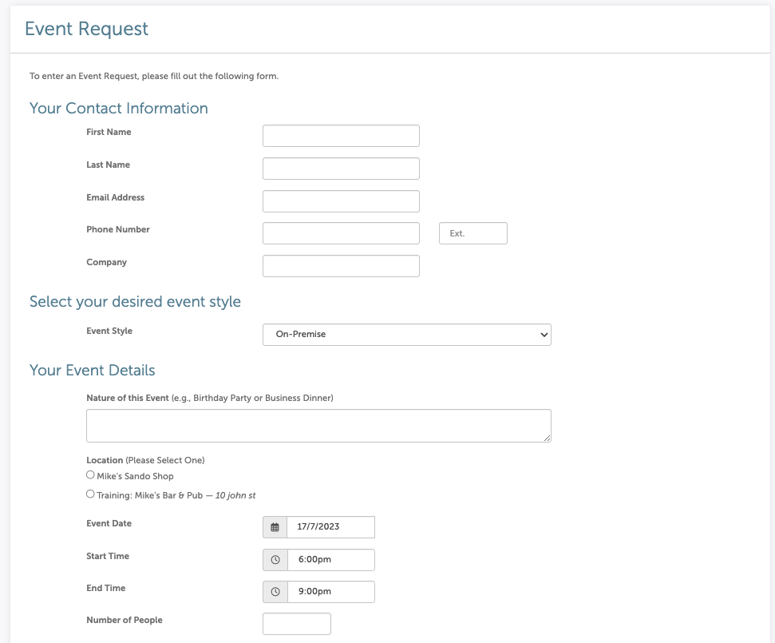775x643 pixels.
Task: Open the Event Style dropdown
Action: (x=406, y=334)
